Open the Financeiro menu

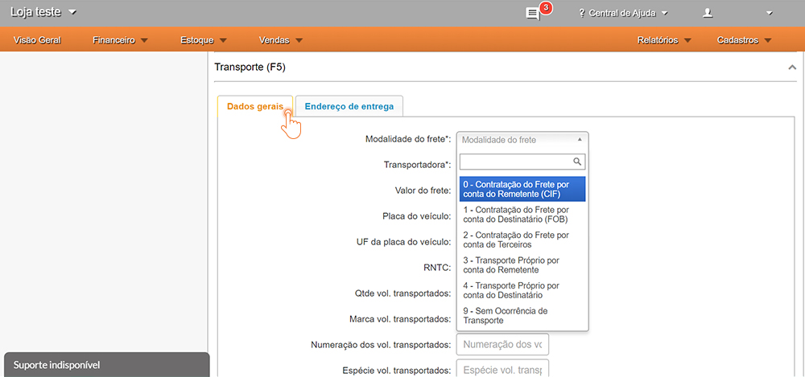pos(120,39)
